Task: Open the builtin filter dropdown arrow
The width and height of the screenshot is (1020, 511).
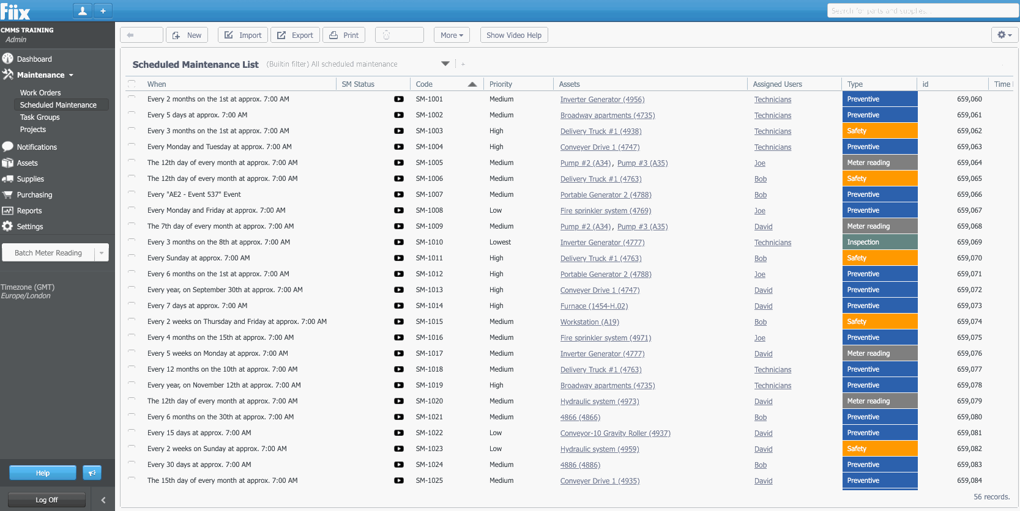Action: [x=445, y=64]
